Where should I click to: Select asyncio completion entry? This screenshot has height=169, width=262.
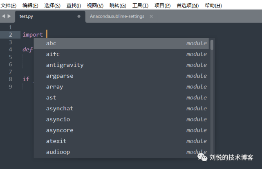[x=121, y=120]
